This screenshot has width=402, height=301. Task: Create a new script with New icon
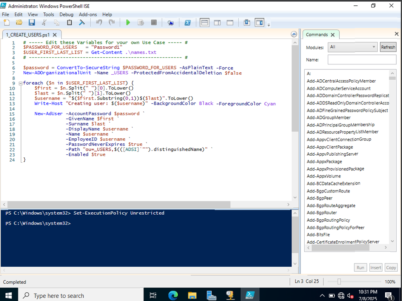point(7,23)
